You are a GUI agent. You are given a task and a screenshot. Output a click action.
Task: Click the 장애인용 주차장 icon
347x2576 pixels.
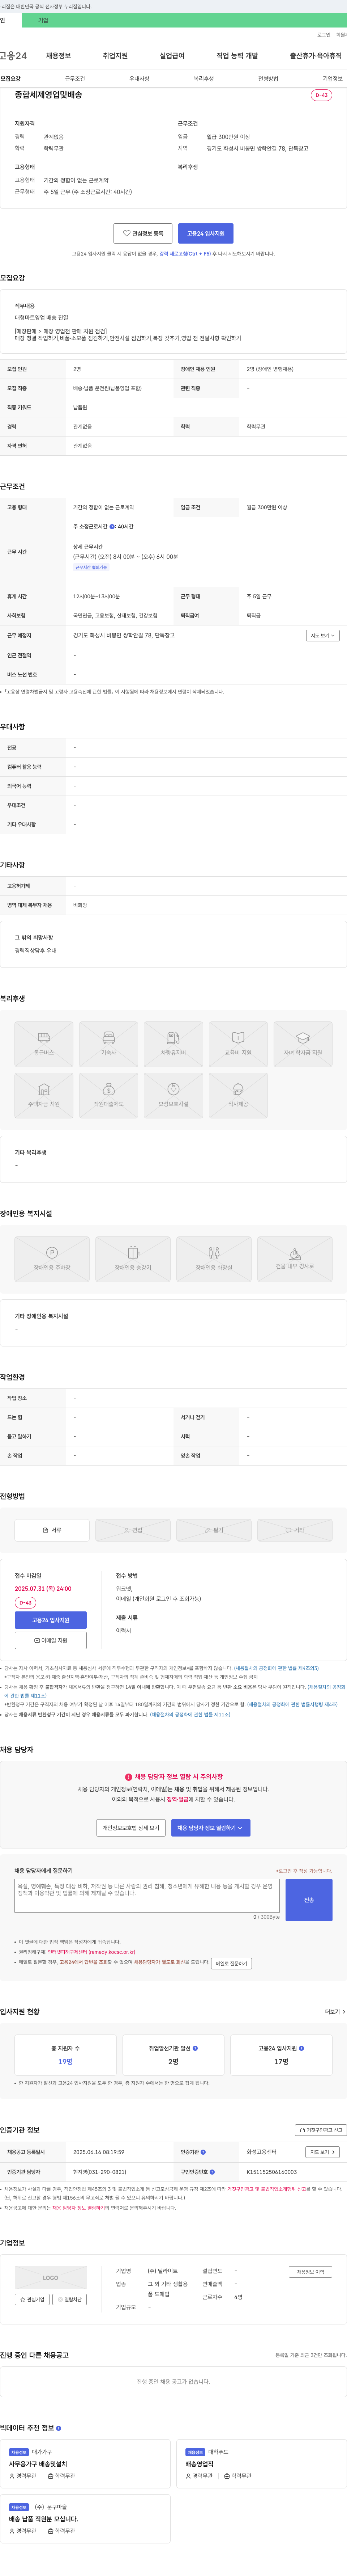pos(52,1258)
